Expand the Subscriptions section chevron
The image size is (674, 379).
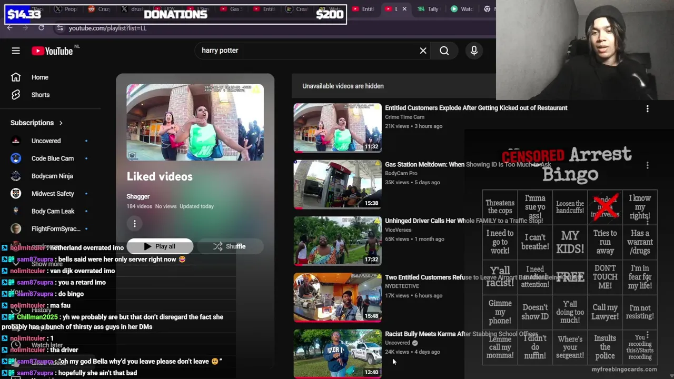61,123
